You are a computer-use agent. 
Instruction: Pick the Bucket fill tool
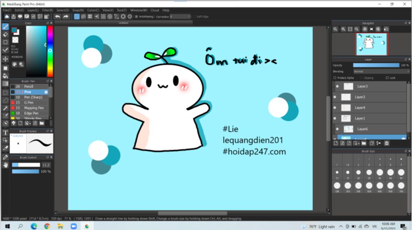5,76
